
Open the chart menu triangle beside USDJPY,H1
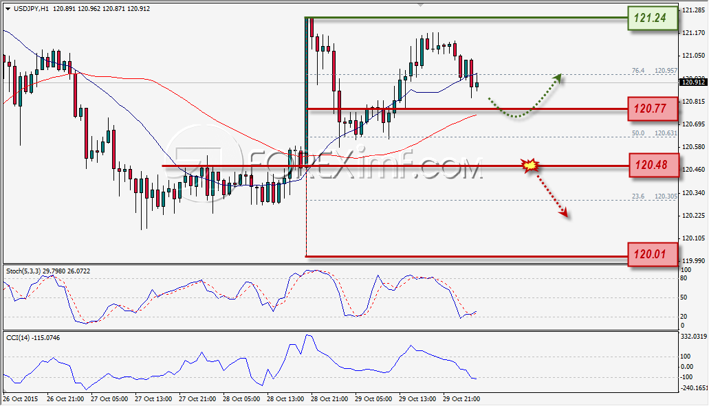8,8
